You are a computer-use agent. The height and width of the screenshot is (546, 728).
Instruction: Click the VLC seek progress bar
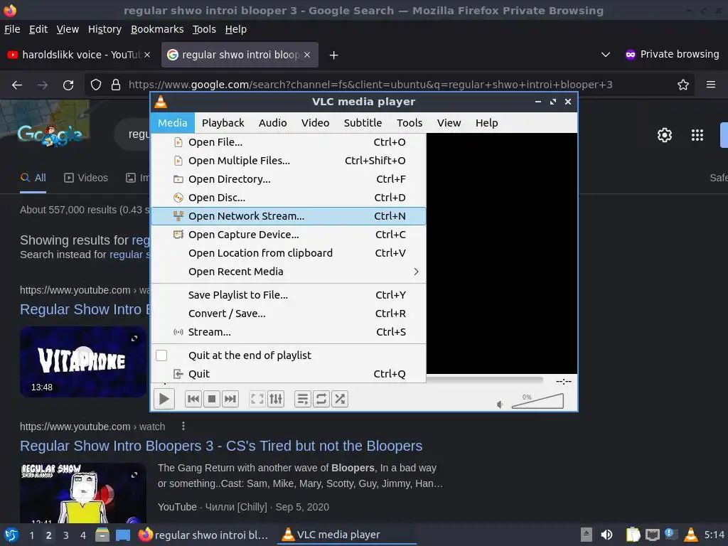(x=484, y=380)
